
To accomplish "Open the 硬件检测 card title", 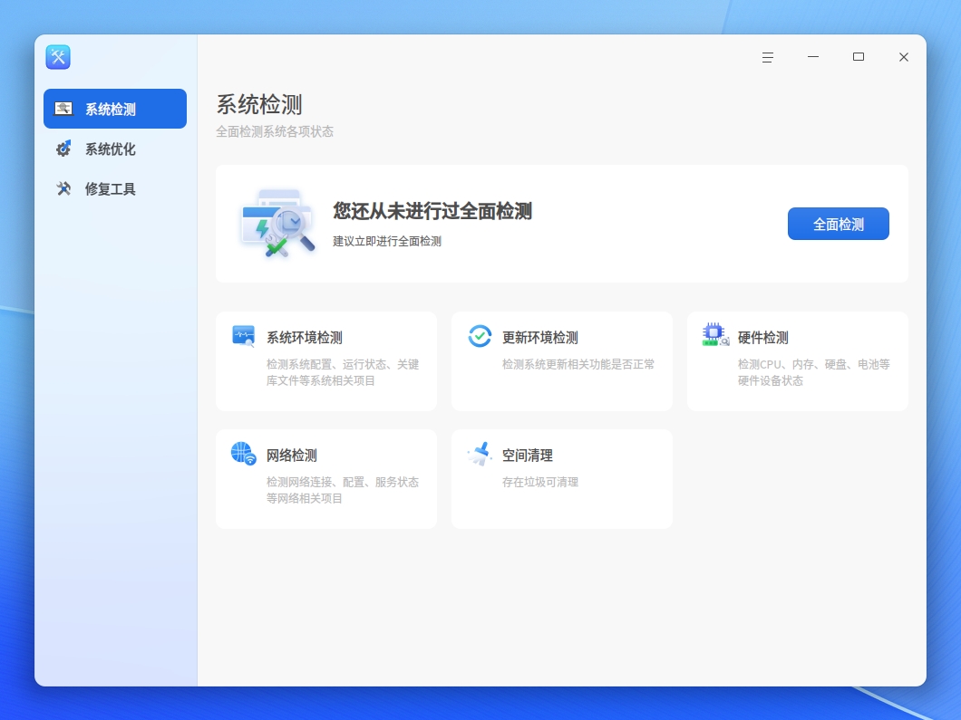I will point(762,337).
